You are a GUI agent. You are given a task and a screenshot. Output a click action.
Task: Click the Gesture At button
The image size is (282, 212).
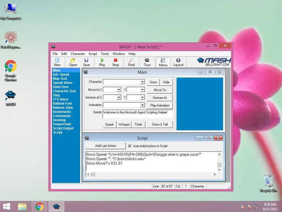160,98
